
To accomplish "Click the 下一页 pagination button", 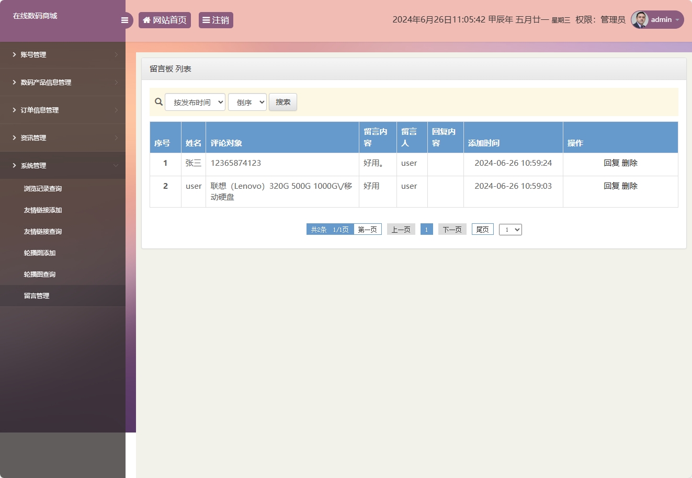I will click(x=451, y=229).
